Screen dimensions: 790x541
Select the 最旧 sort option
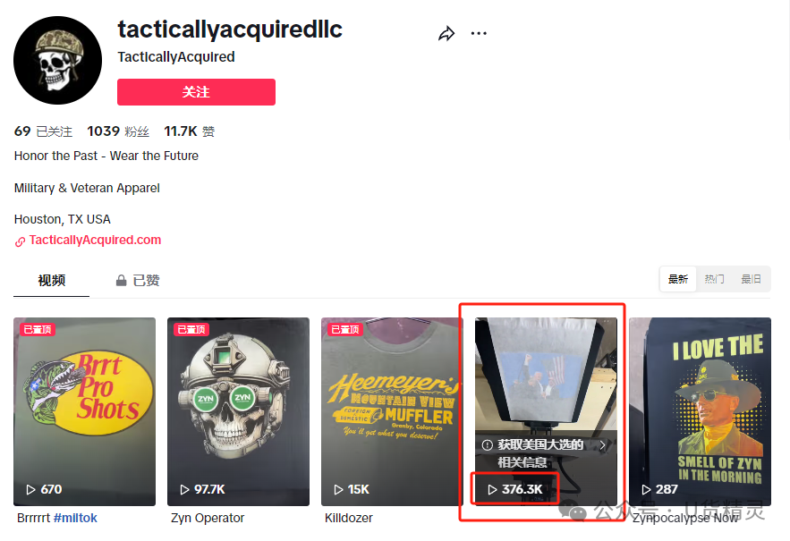click(x=751, y=279)
